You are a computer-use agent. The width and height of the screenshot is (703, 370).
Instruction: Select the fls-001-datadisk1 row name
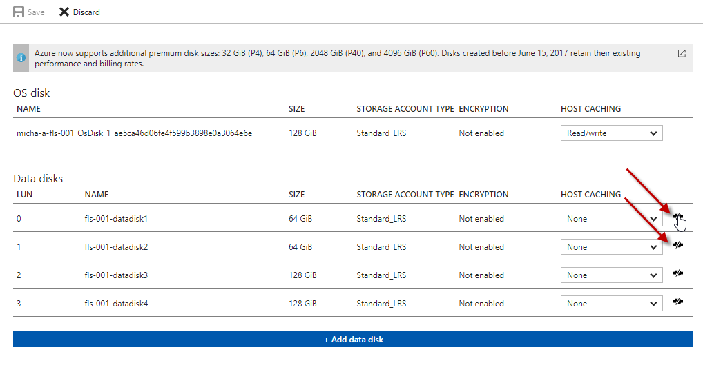pyautogui.click(x=116, y=219)
